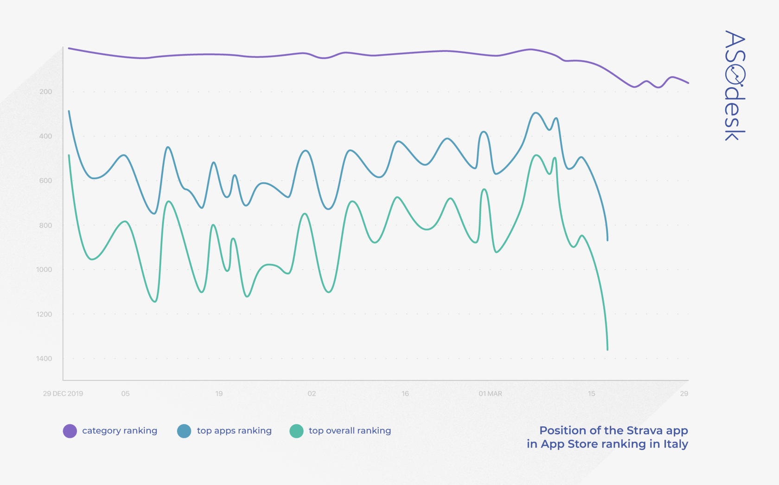Select the 29 end date label
This screenshot has height=485, width=779.
[684, 394]
